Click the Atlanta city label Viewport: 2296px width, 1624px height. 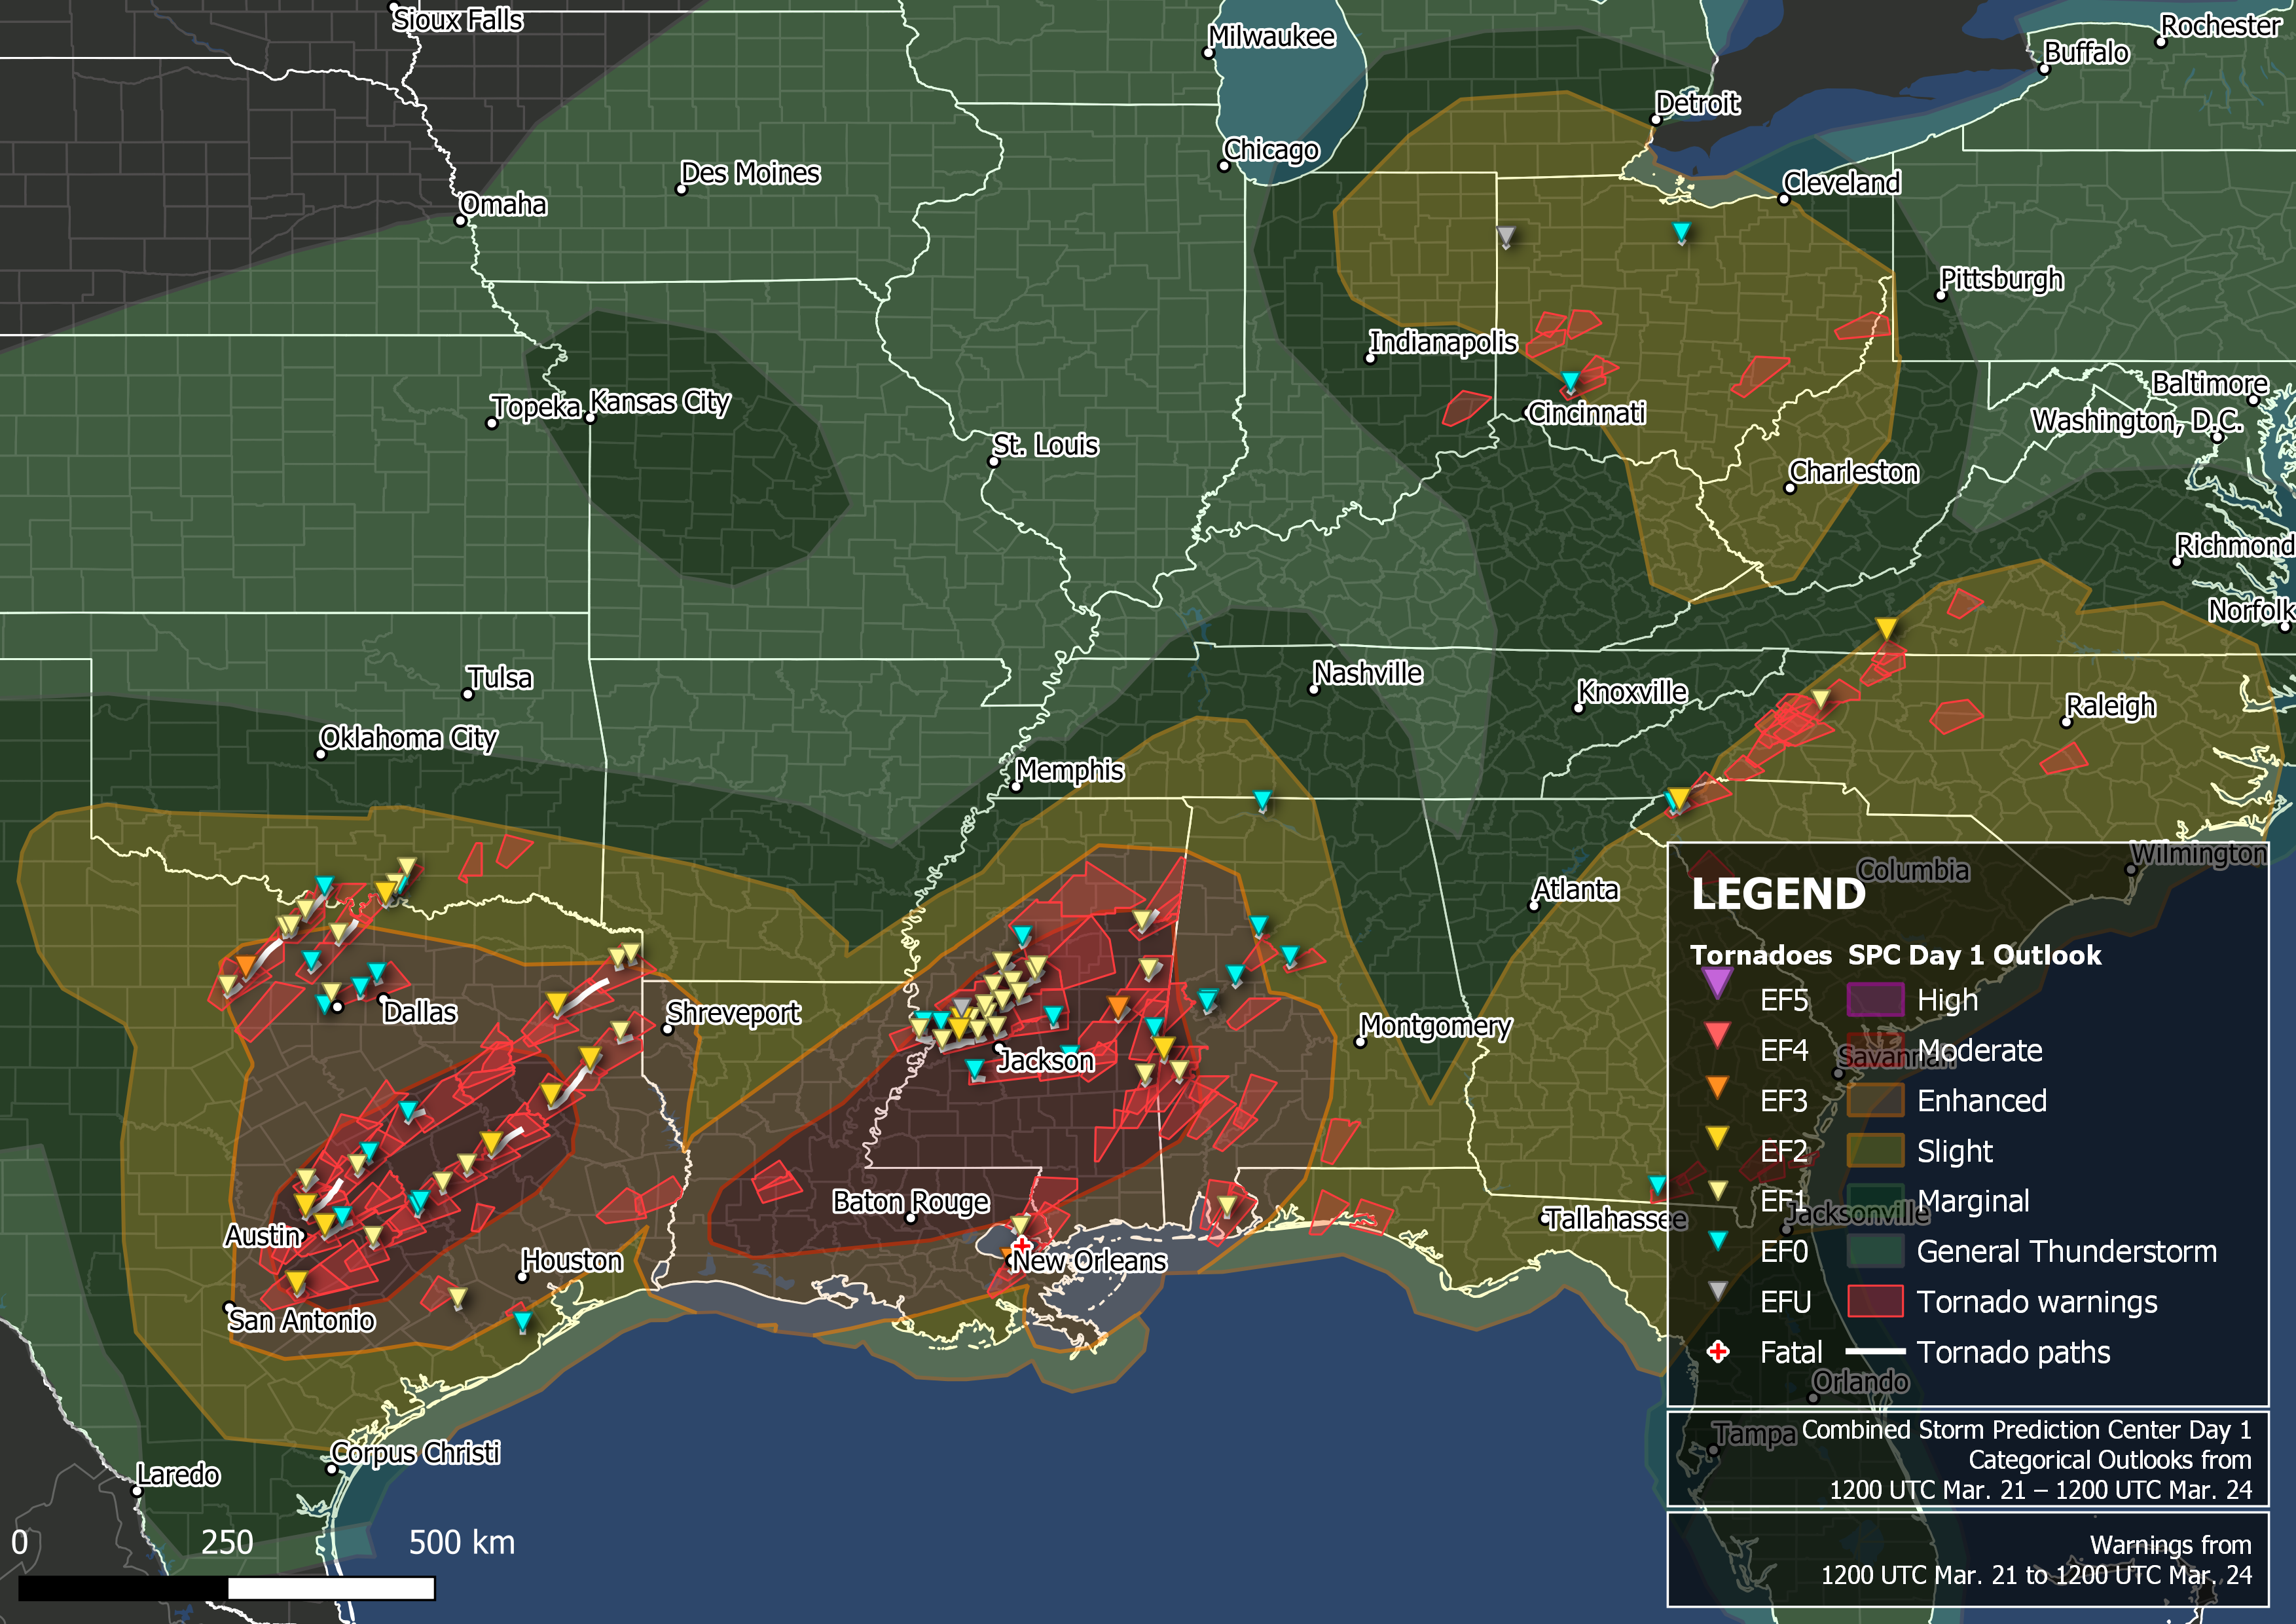point(1576,890)
